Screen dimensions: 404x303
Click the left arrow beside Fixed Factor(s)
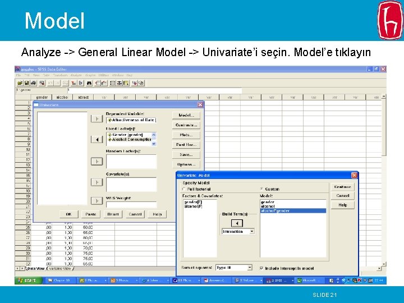point(97,139)
